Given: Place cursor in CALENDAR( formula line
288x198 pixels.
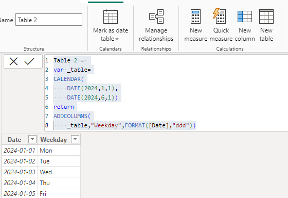Looking at the screenshot, I should point(69,79).
